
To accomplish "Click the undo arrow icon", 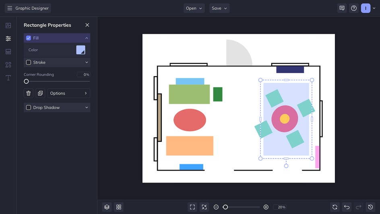I will pyautogui.click(x=347, y=207).
